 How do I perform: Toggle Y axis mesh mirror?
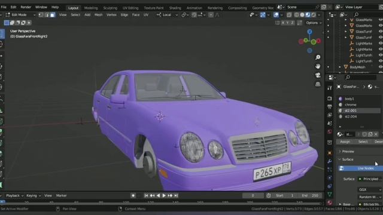(x=288, y=23)
